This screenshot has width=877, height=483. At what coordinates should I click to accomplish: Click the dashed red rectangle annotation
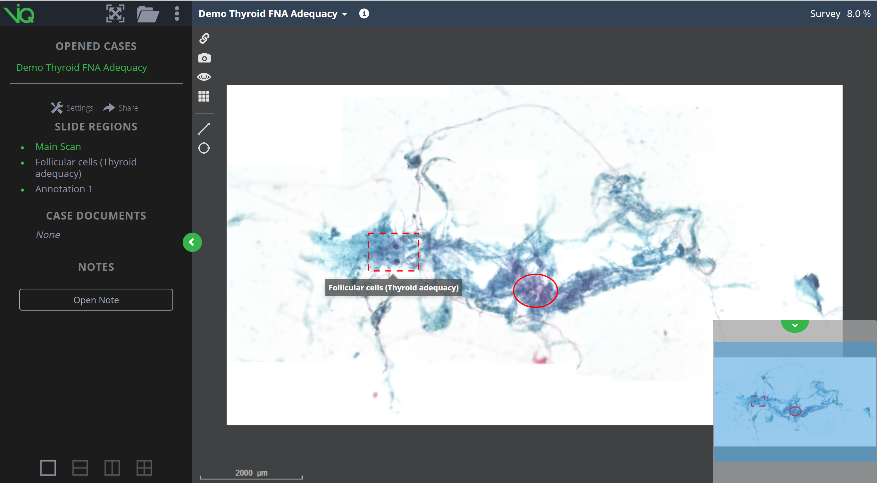click(393, 252)
